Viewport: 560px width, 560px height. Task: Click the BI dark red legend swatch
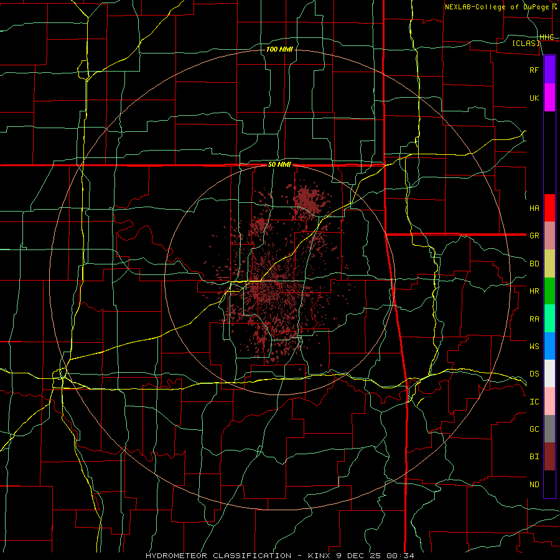tap(549, 457)
